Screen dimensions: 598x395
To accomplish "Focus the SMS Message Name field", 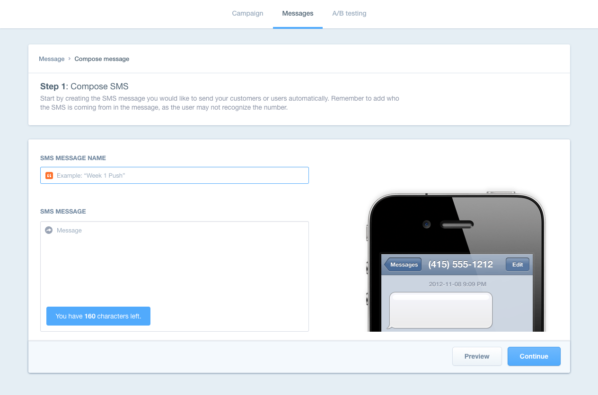I will point(180,175).
